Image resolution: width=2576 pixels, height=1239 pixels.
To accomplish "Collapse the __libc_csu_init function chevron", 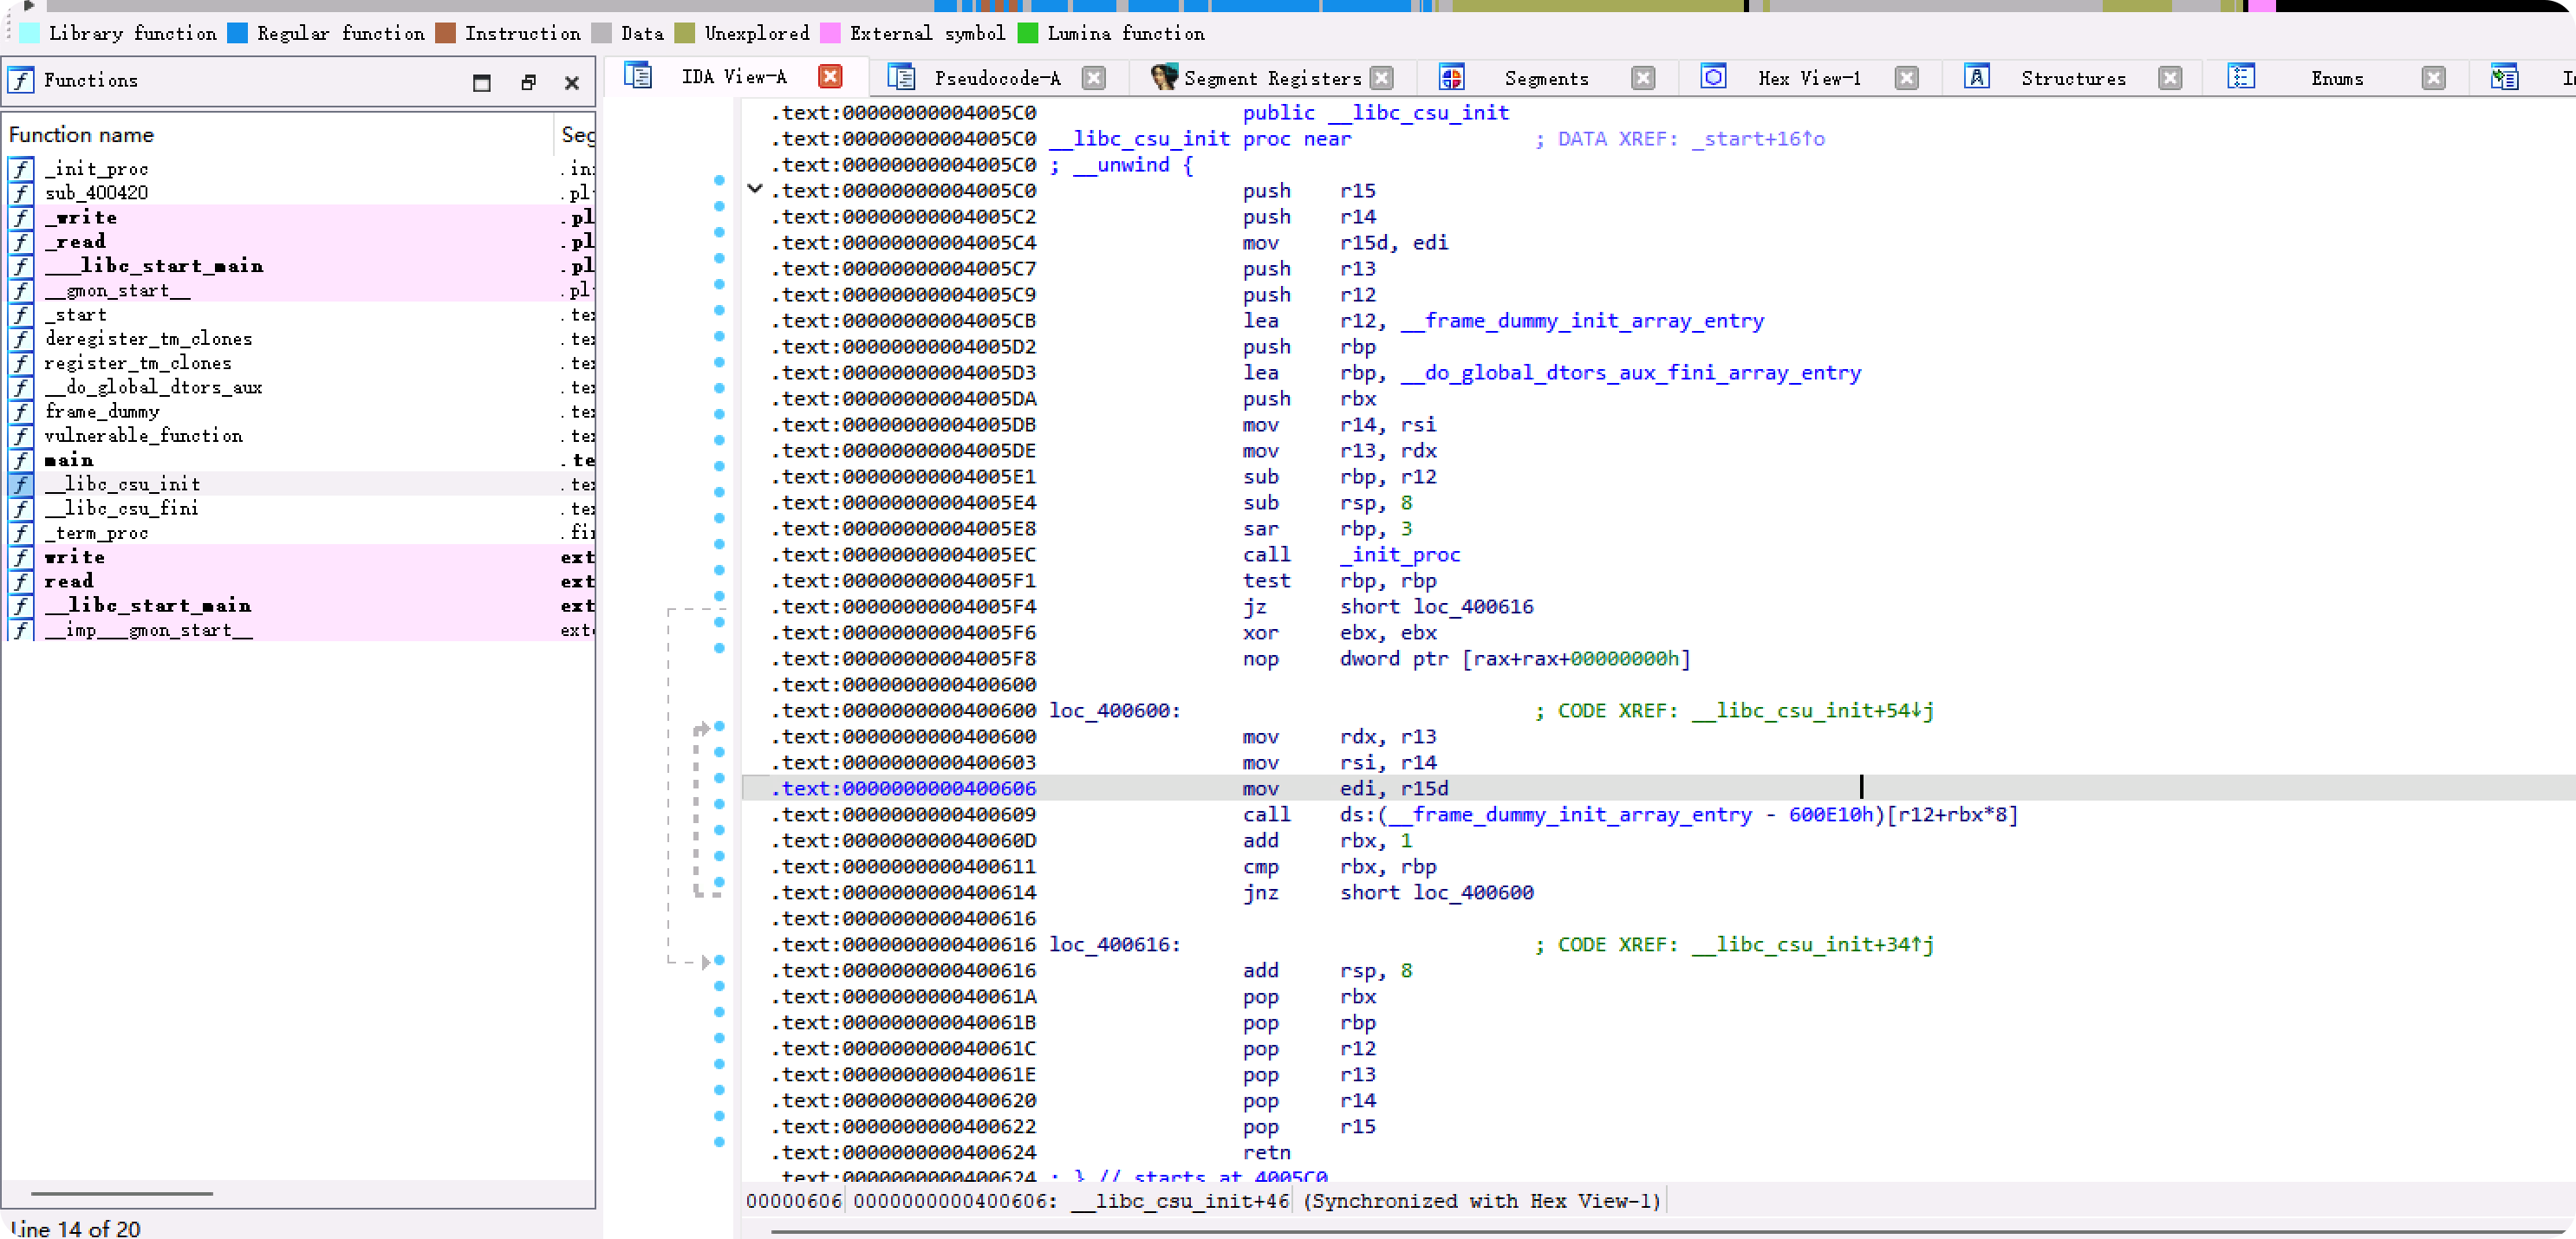I will point(755,188).
